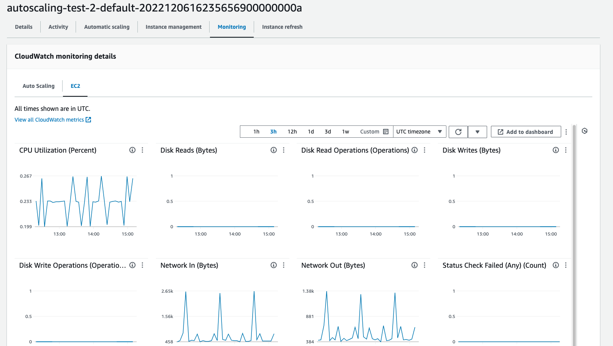The width and height of the screenshot is (613, 346).
Task: Switch to the Activity tab
Action: pyautogui.click(x=58, y=27)
